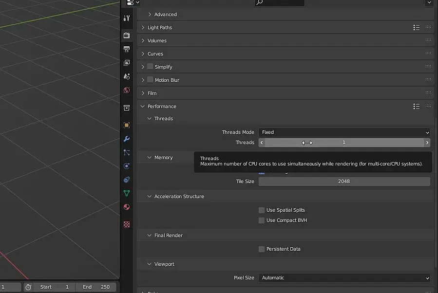Open the View Layer properties tab
Image resolution: width=438 pixels, height=293 pixels.
coord(127,62)
